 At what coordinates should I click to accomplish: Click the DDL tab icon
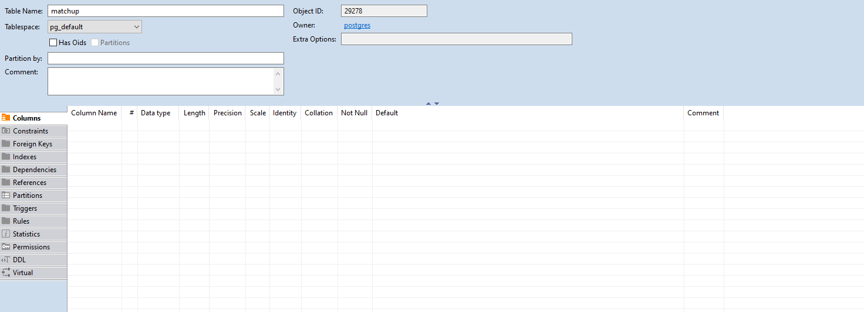tap(6, 259)
